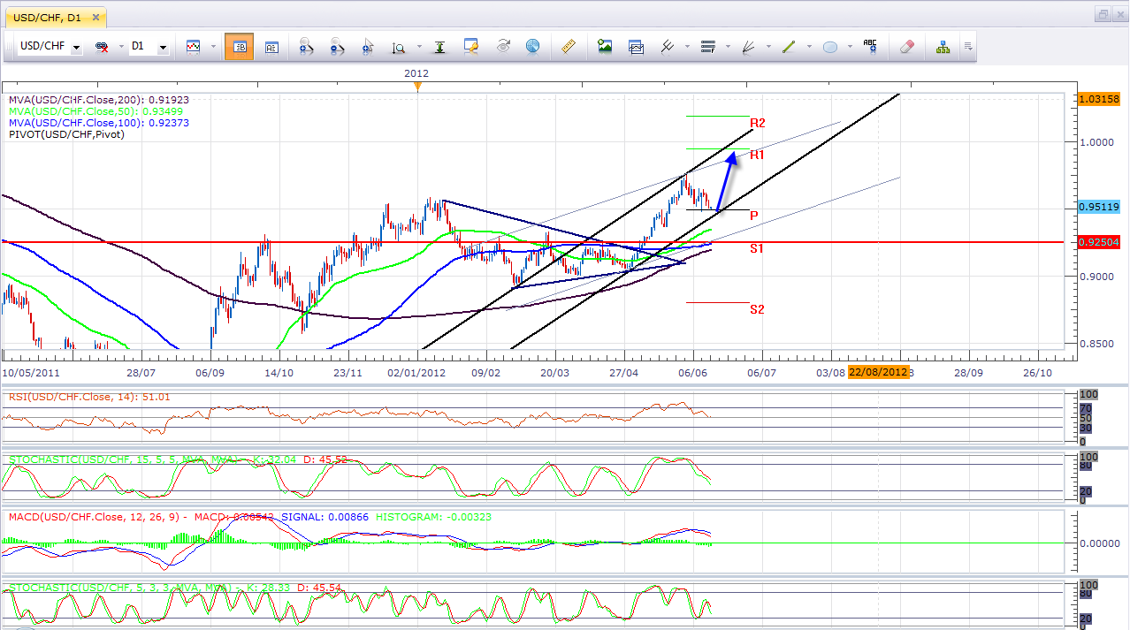Image resolution: width=1130 pixels, height=630 pixels.
Task: Select the yellow ruler measure tool
Action: (x=569, y=47)
